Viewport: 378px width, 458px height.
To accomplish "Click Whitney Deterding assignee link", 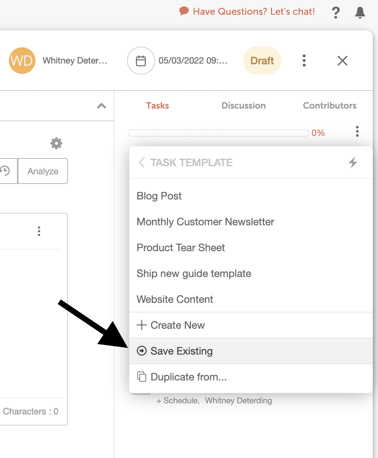I will [x=238, y=401].
